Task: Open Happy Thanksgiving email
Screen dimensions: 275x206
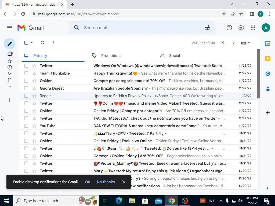Action: coord(137,73)
